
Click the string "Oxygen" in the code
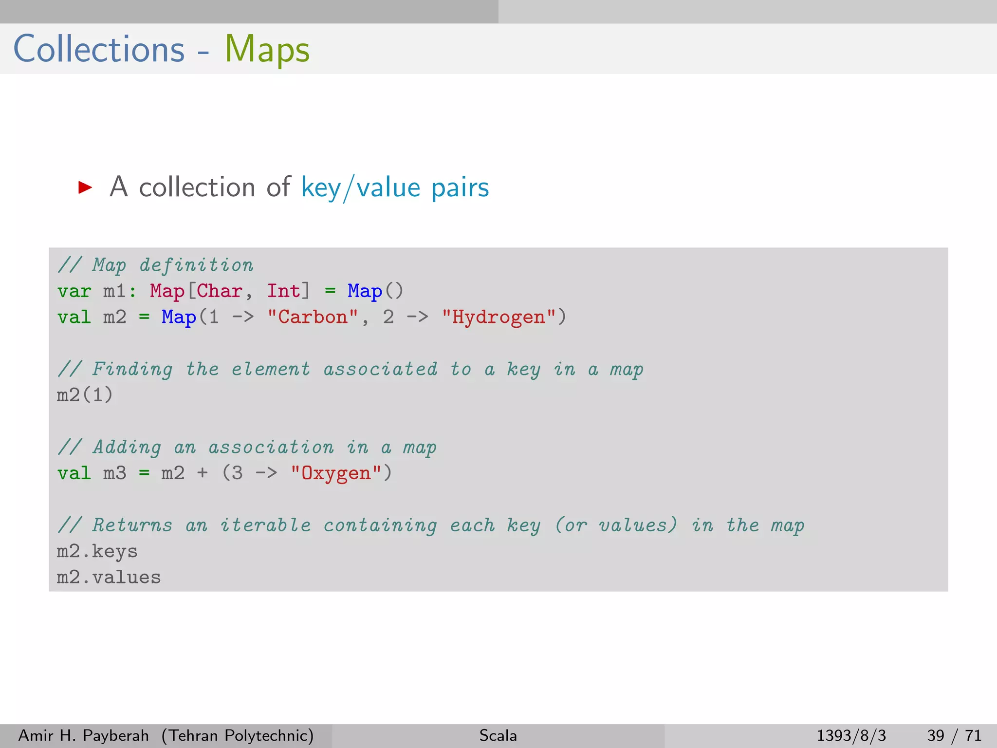(335, 473)
